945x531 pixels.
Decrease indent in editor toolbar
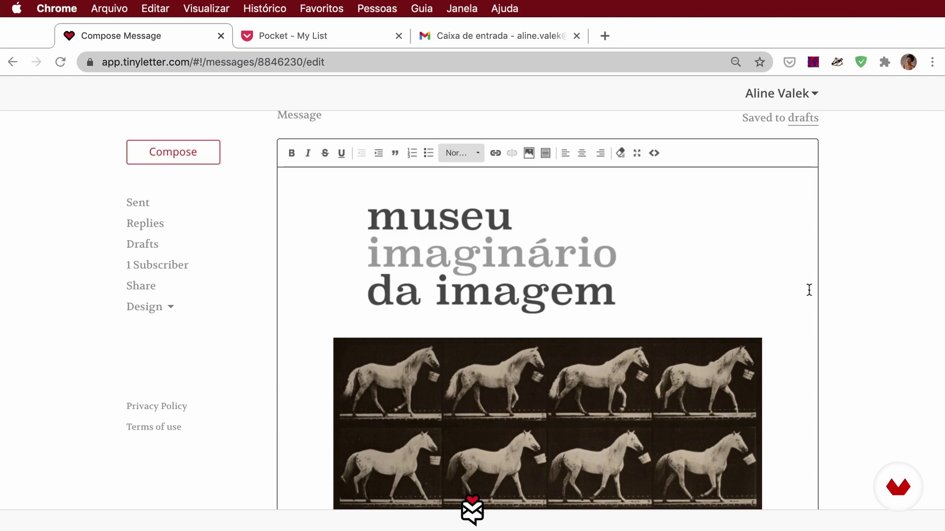[362, 153]
